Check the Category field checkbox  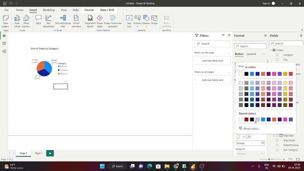tap(277, 55)
